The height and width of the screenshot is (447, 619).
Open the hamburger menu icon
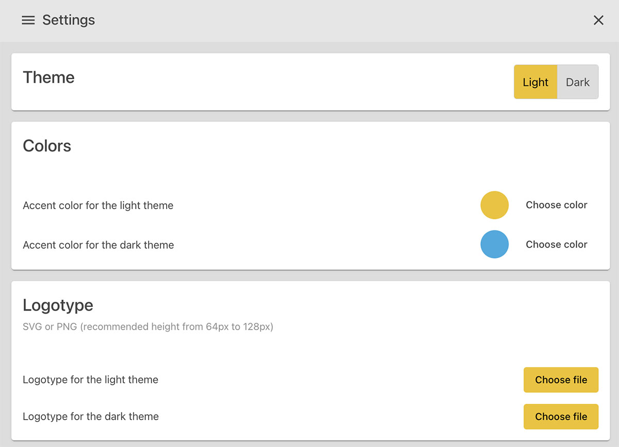pos(28,20)
